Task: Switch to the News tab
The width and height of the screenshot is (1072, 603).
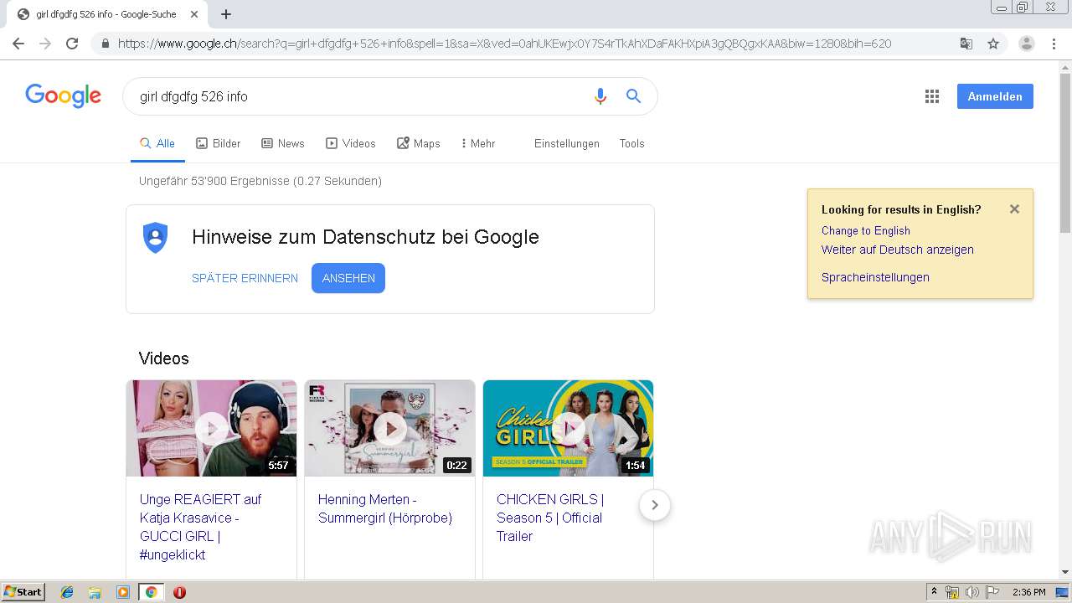Action: pos(282,143)
